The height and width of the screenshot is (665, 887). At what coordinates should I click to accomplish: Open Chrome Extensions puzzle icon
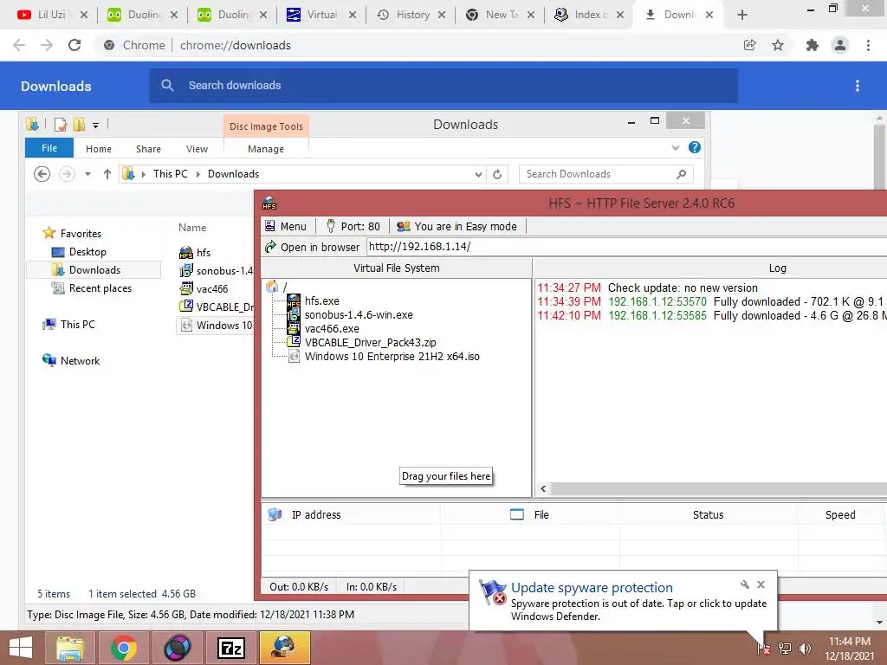(812, 45)
